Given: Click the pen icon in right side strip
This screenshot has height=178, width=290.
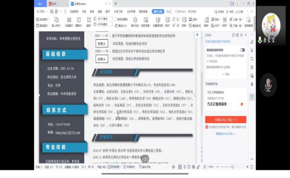Looking at the screenshot, I should [x=252, y=42].
